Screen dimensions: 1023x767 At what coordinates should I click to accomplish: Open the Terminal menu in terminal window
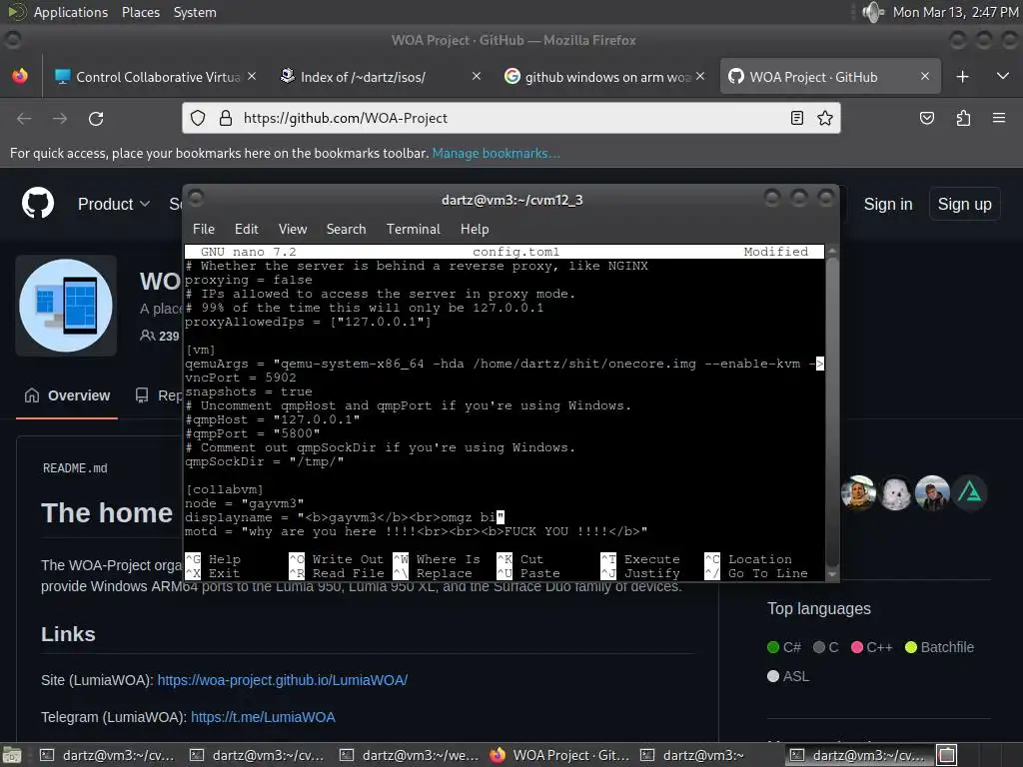coord(413,229)
